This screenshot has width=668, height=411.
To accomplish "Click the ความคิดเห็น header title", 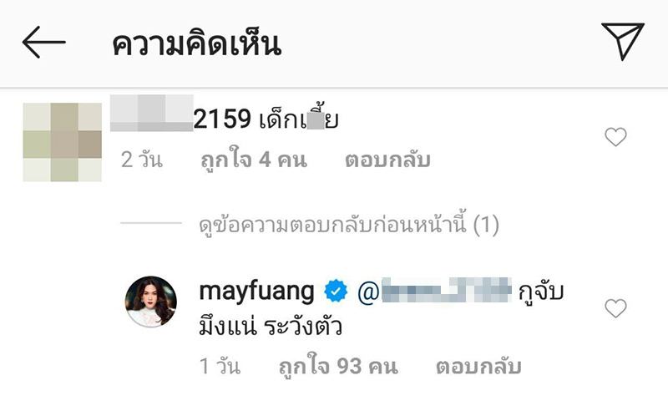I will [197, 44].
